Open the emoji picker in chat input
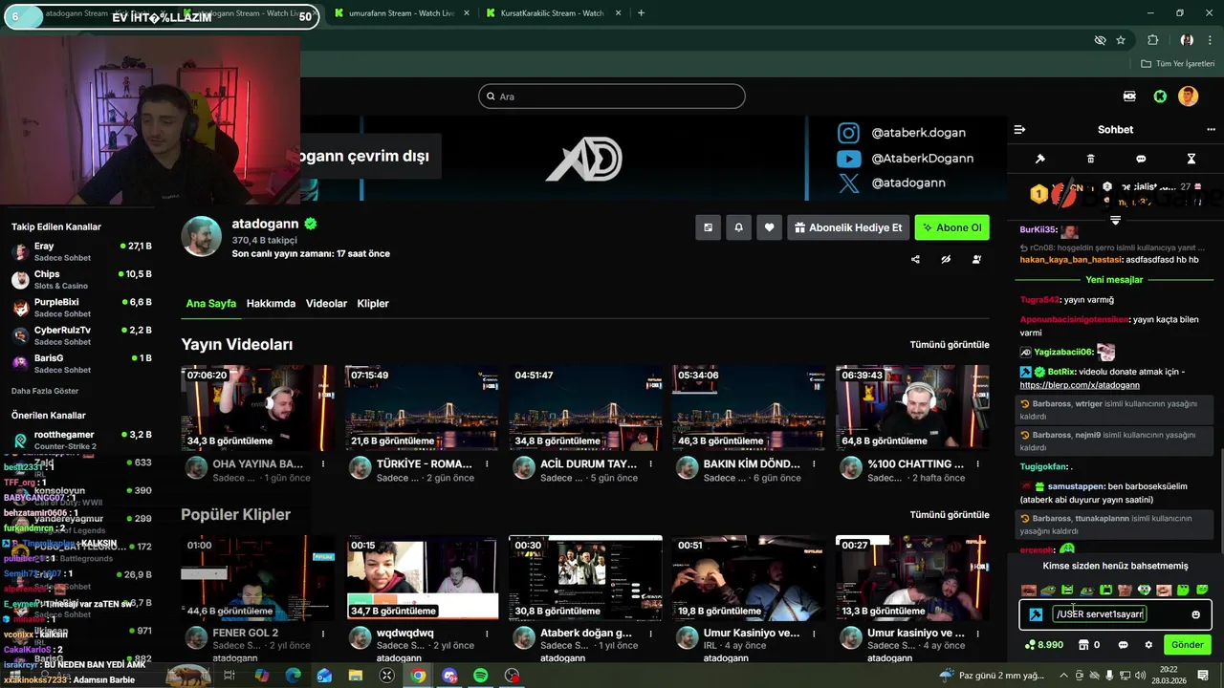The image size is (1224, 688). click(1195, 614)
